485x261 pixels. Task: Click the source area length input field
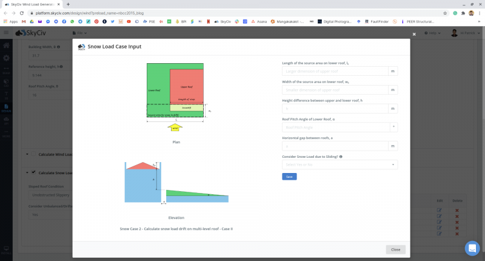coord(335,71)
